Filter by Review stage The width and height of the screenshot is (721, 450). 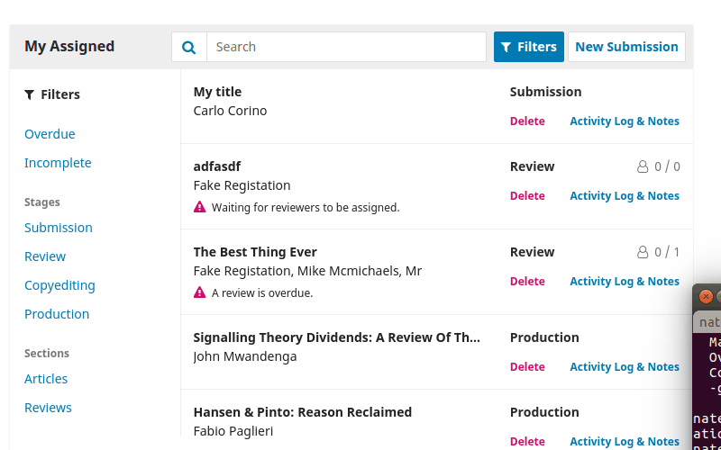click(45, 256)
